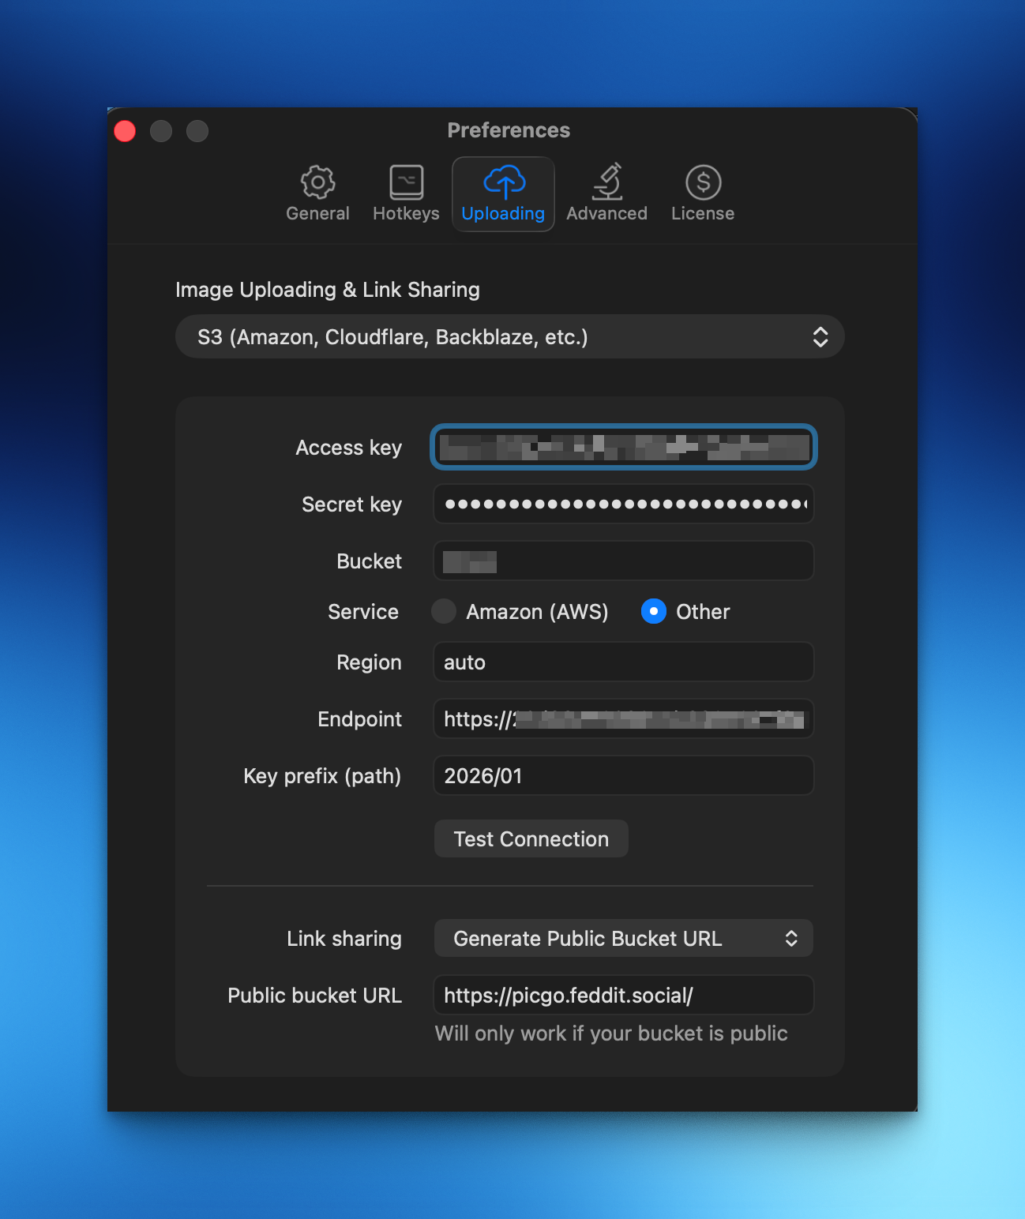Select the Amazon (AWS) service radio button
1025x1219 pixels.
[444, 611]
